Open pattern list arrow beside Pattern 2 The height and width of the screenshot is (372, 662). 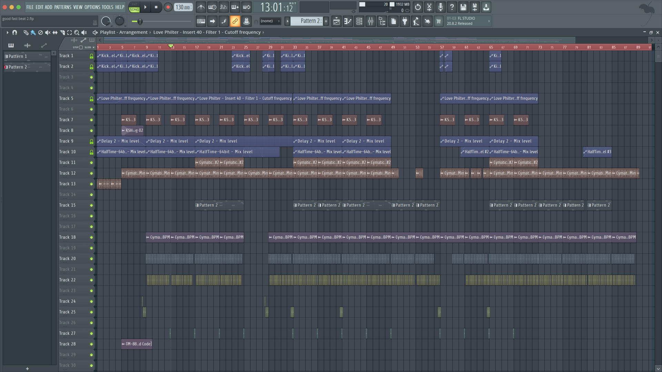(287, 21)
